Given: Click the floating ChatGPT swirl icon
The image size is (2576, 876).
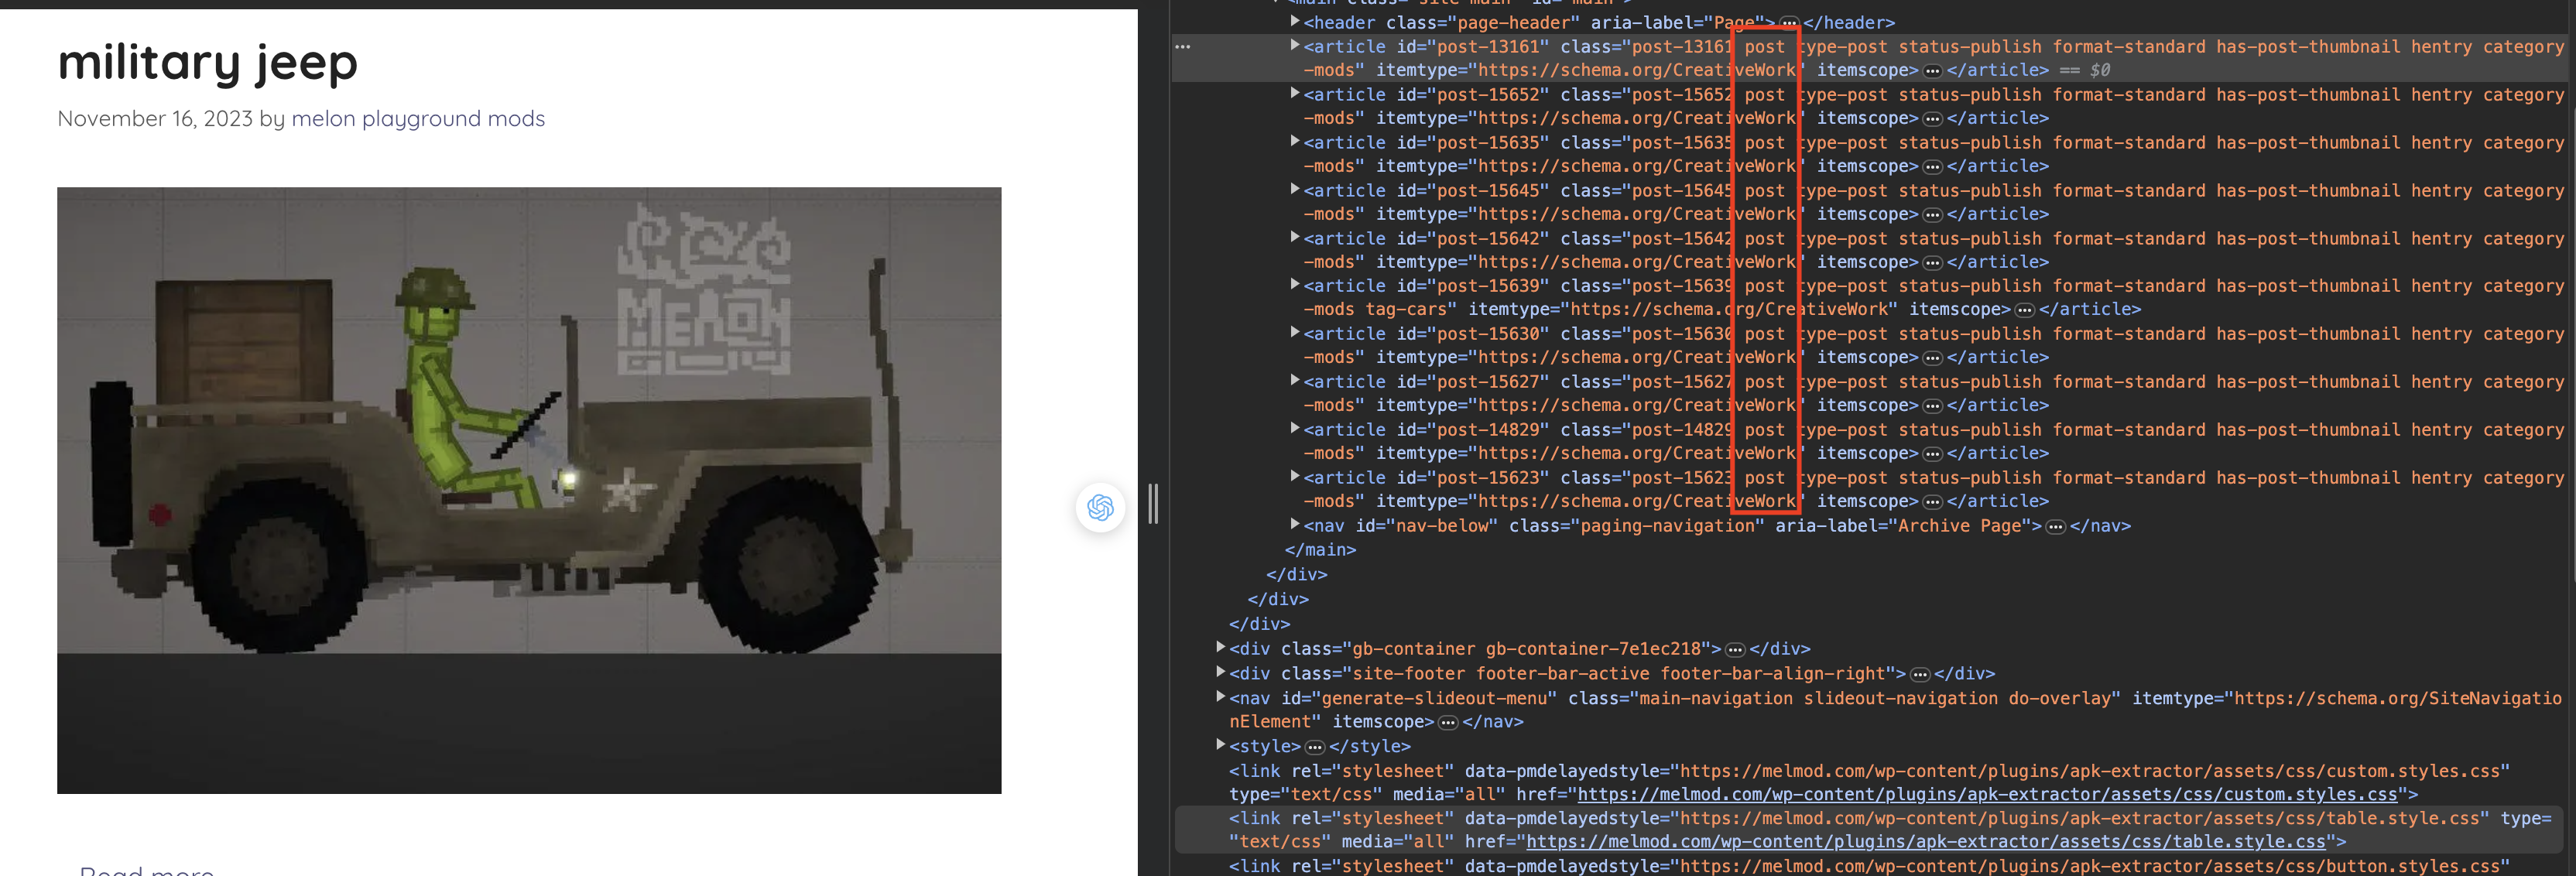Looking at the screenshot, I should (1100, 508).
